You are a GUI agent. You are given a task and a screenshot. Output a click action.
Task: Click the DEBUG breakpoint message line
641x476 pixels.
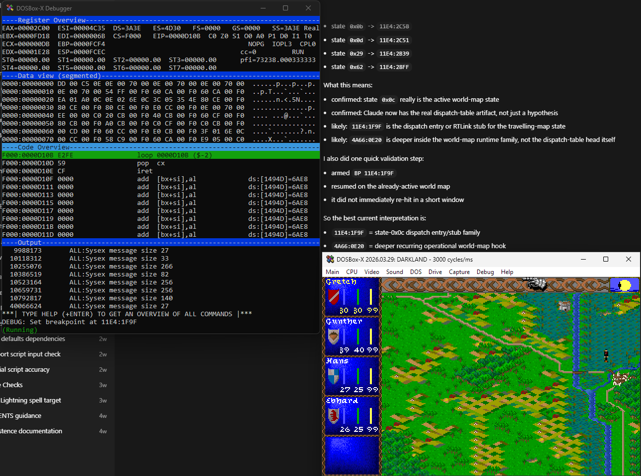pyautogui.click(x=70, y=322)
